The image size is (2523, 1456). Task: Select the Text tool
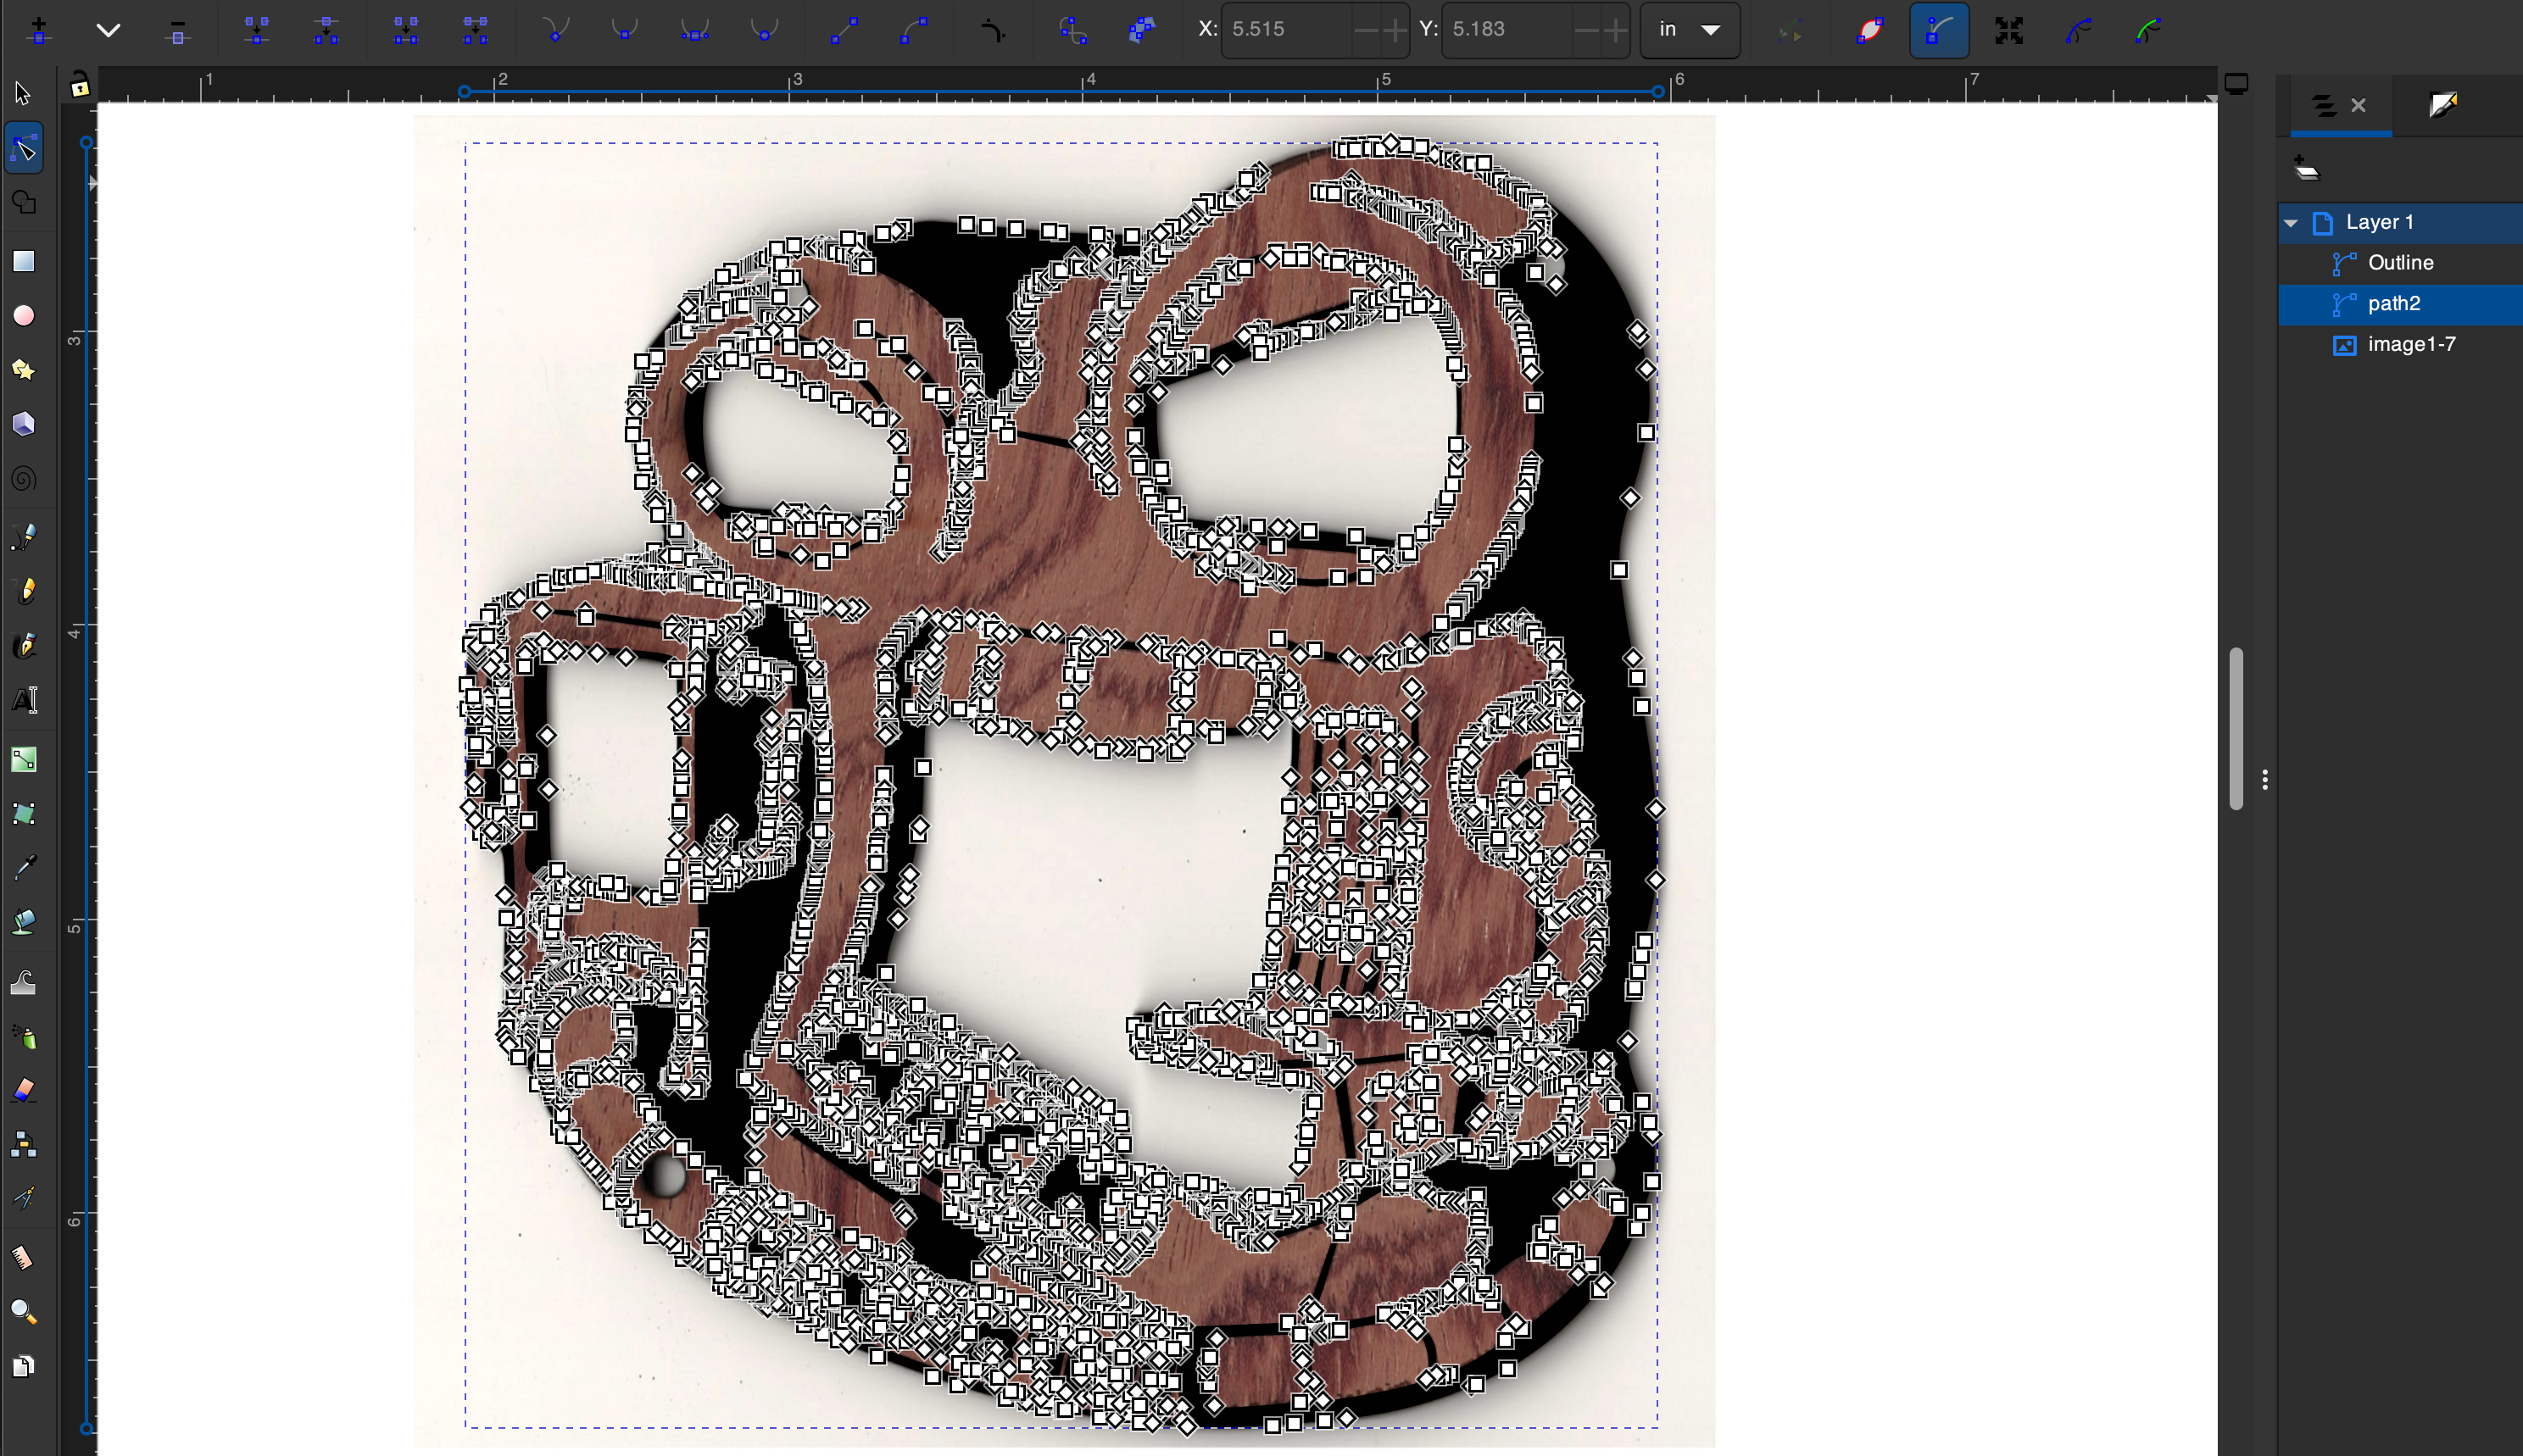24,699
